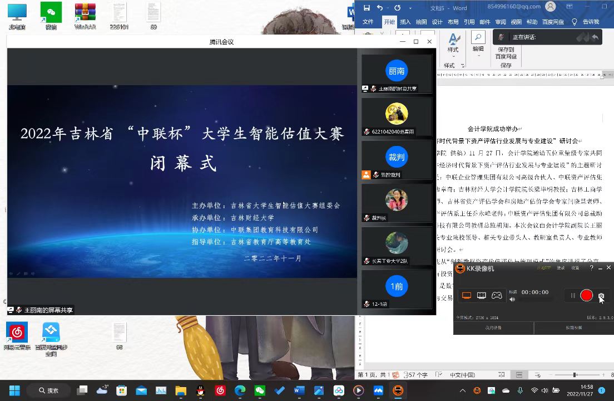
Task: Open the Insert tab in Word
Action: (x=405, y=22)
